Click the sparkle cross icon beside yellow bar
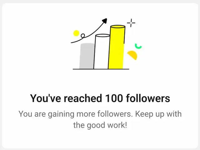This screenshot has width=200, height=150. 131,23
